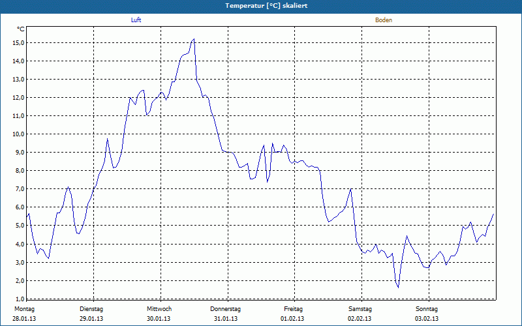
Task: Click the date '02.02.13'
Action: [360, 319]
